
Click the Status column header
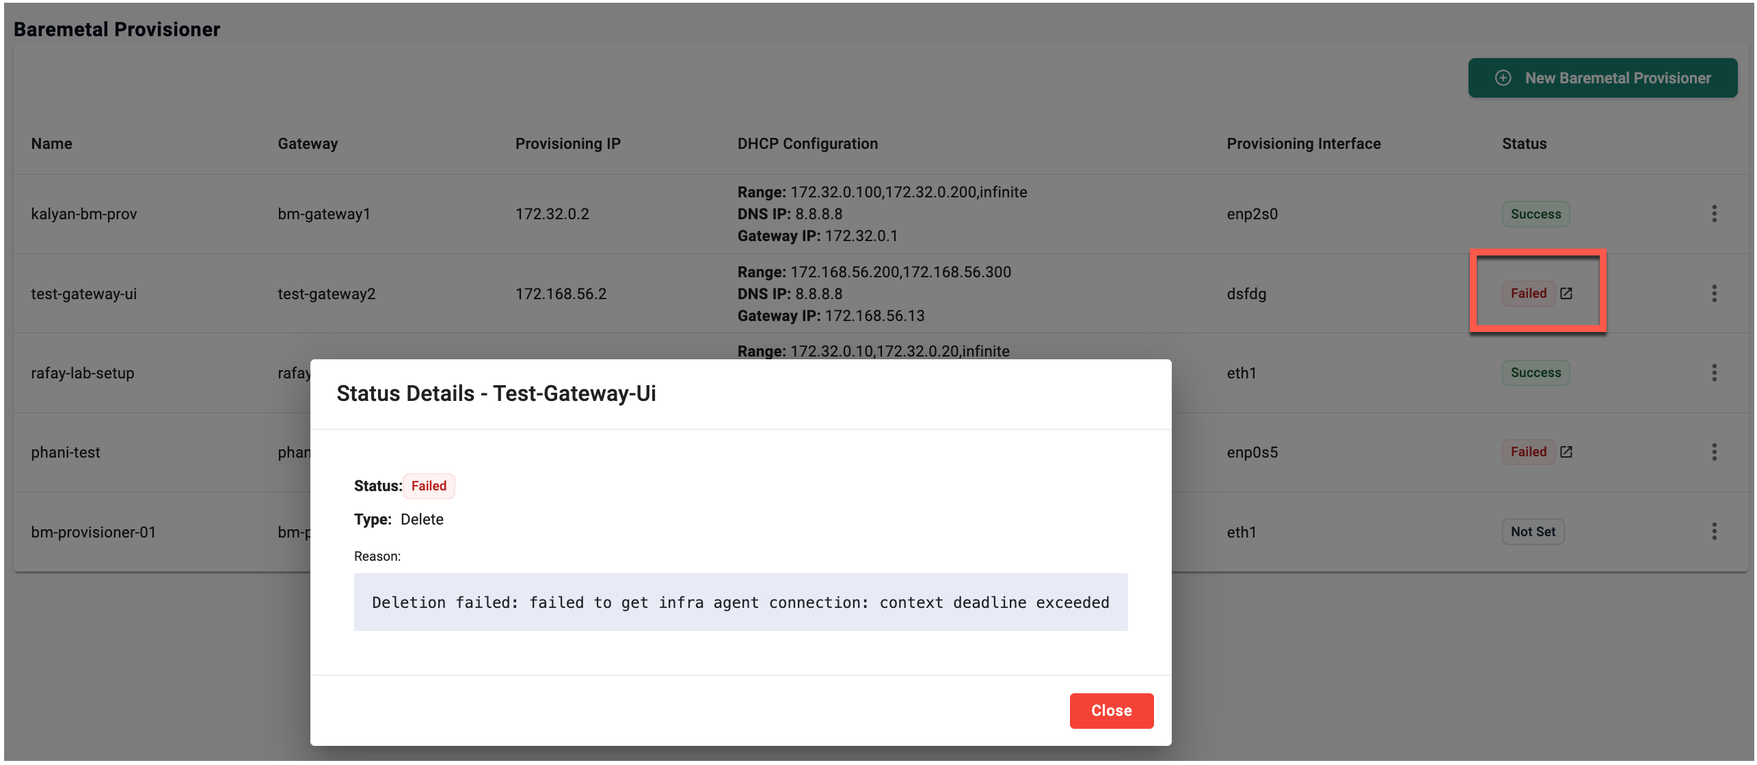tap(1524, 143)
